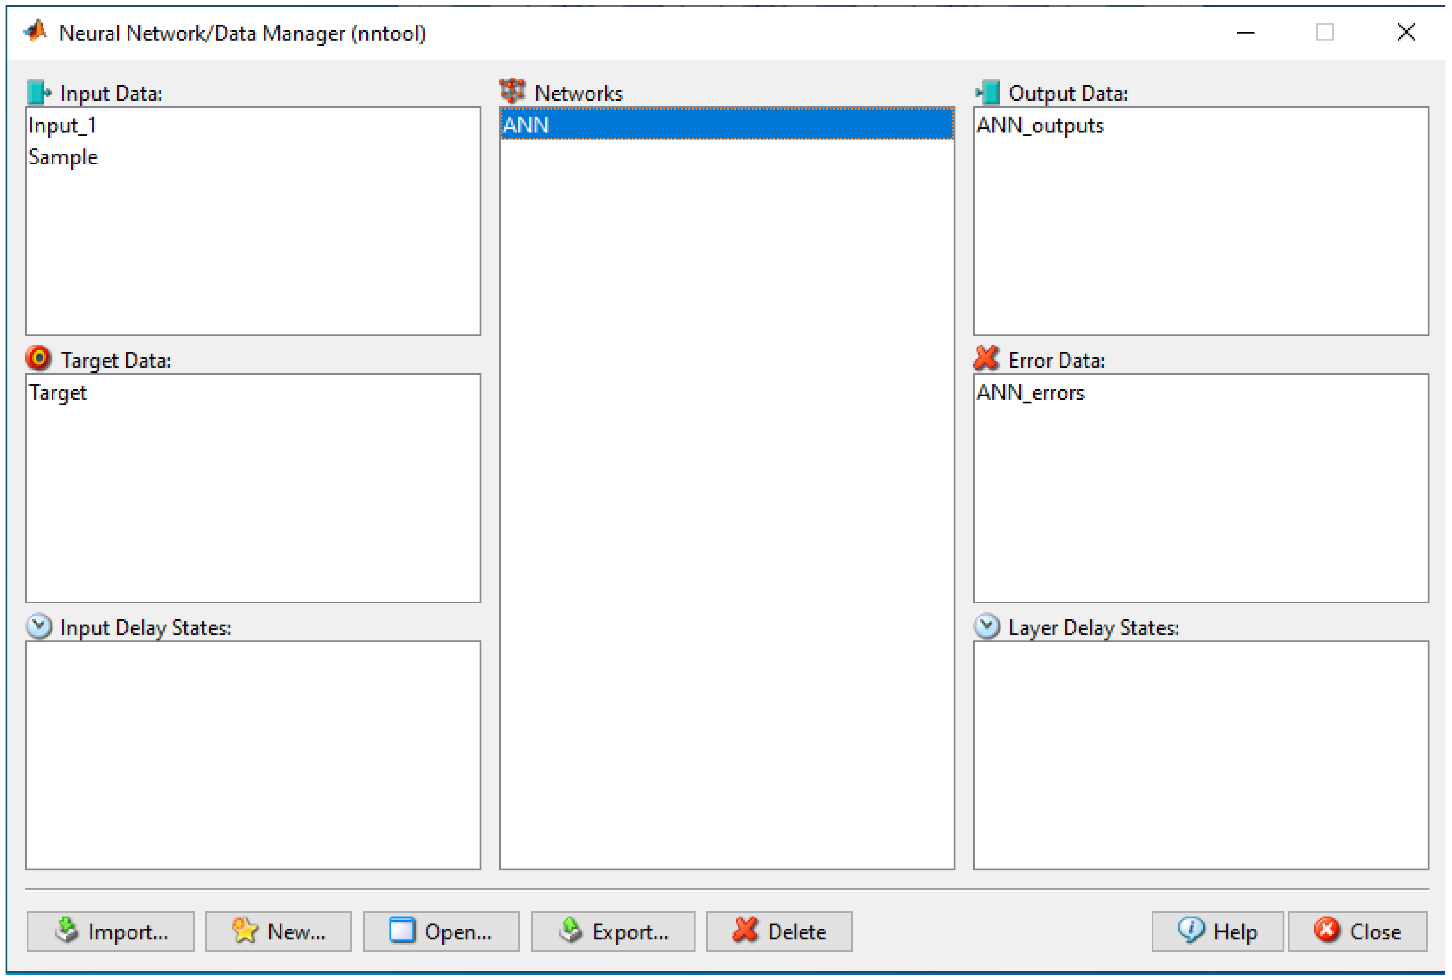Viewport: 1452px width, 980px height.
Task: Select Sample in Input Data list
Action: click(x=63, y=157)
